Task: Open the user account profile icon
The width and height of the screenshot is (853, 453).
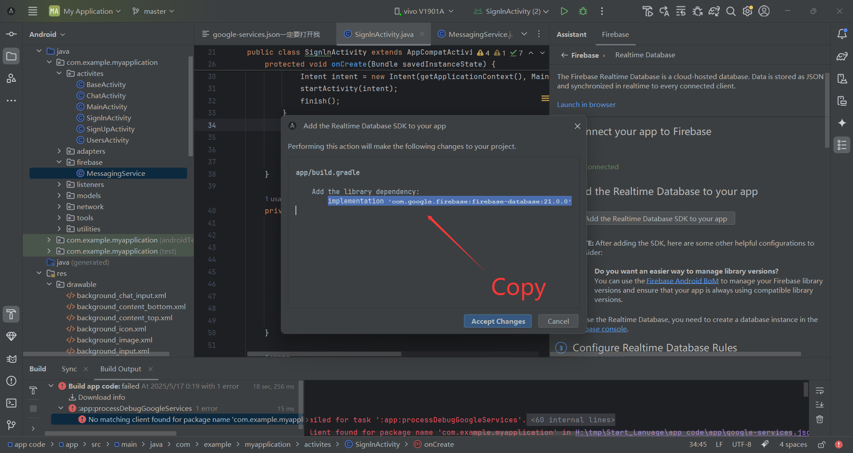Action: tap(764, 11)
